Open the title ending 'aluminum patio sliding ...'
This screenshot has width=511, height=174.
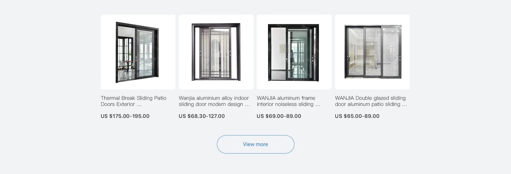click(370, 104)
